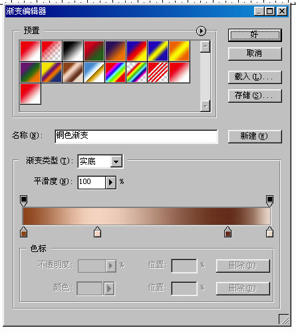Open the presets flyout menu arrow

pyautogui.click(x=201, y=31)
